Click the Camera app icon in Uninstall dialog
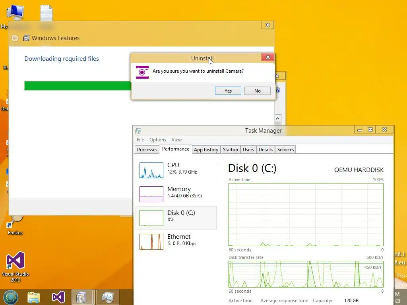Screen dimensions: 407x305 (142, 72)
